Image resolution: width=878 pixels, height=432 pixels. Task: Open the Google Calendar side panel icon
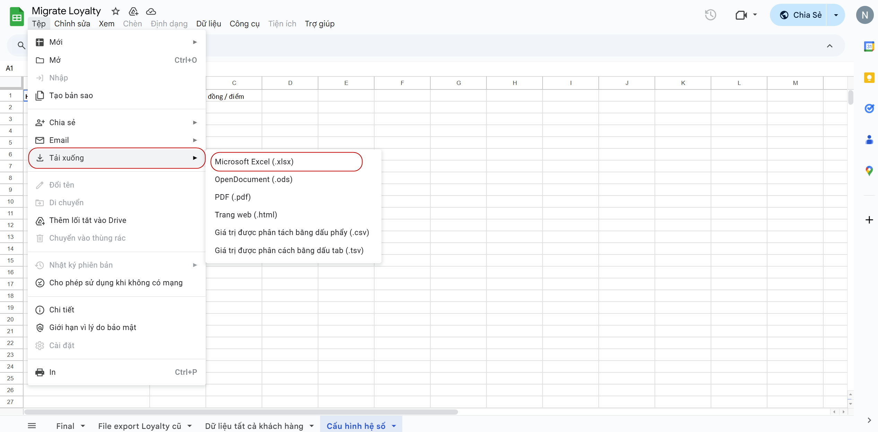point(869,46)
